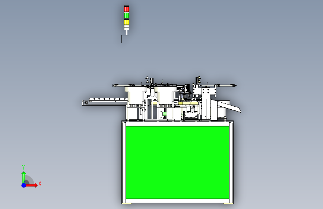Select the green lamp on the signal tower
Viewport: 323px width, 209px height.
tap(127, 15)
